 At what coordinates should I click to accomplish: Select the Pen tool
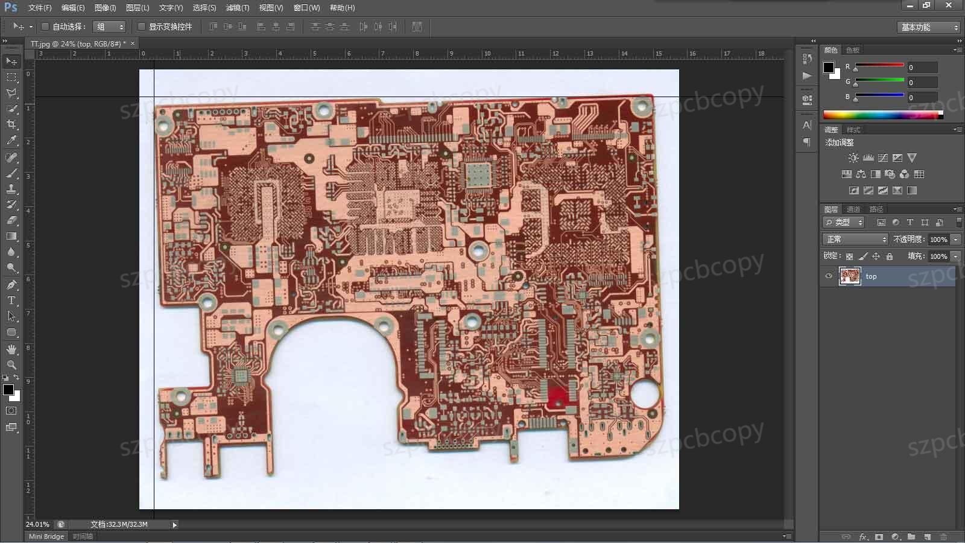(x=11, y=284)
